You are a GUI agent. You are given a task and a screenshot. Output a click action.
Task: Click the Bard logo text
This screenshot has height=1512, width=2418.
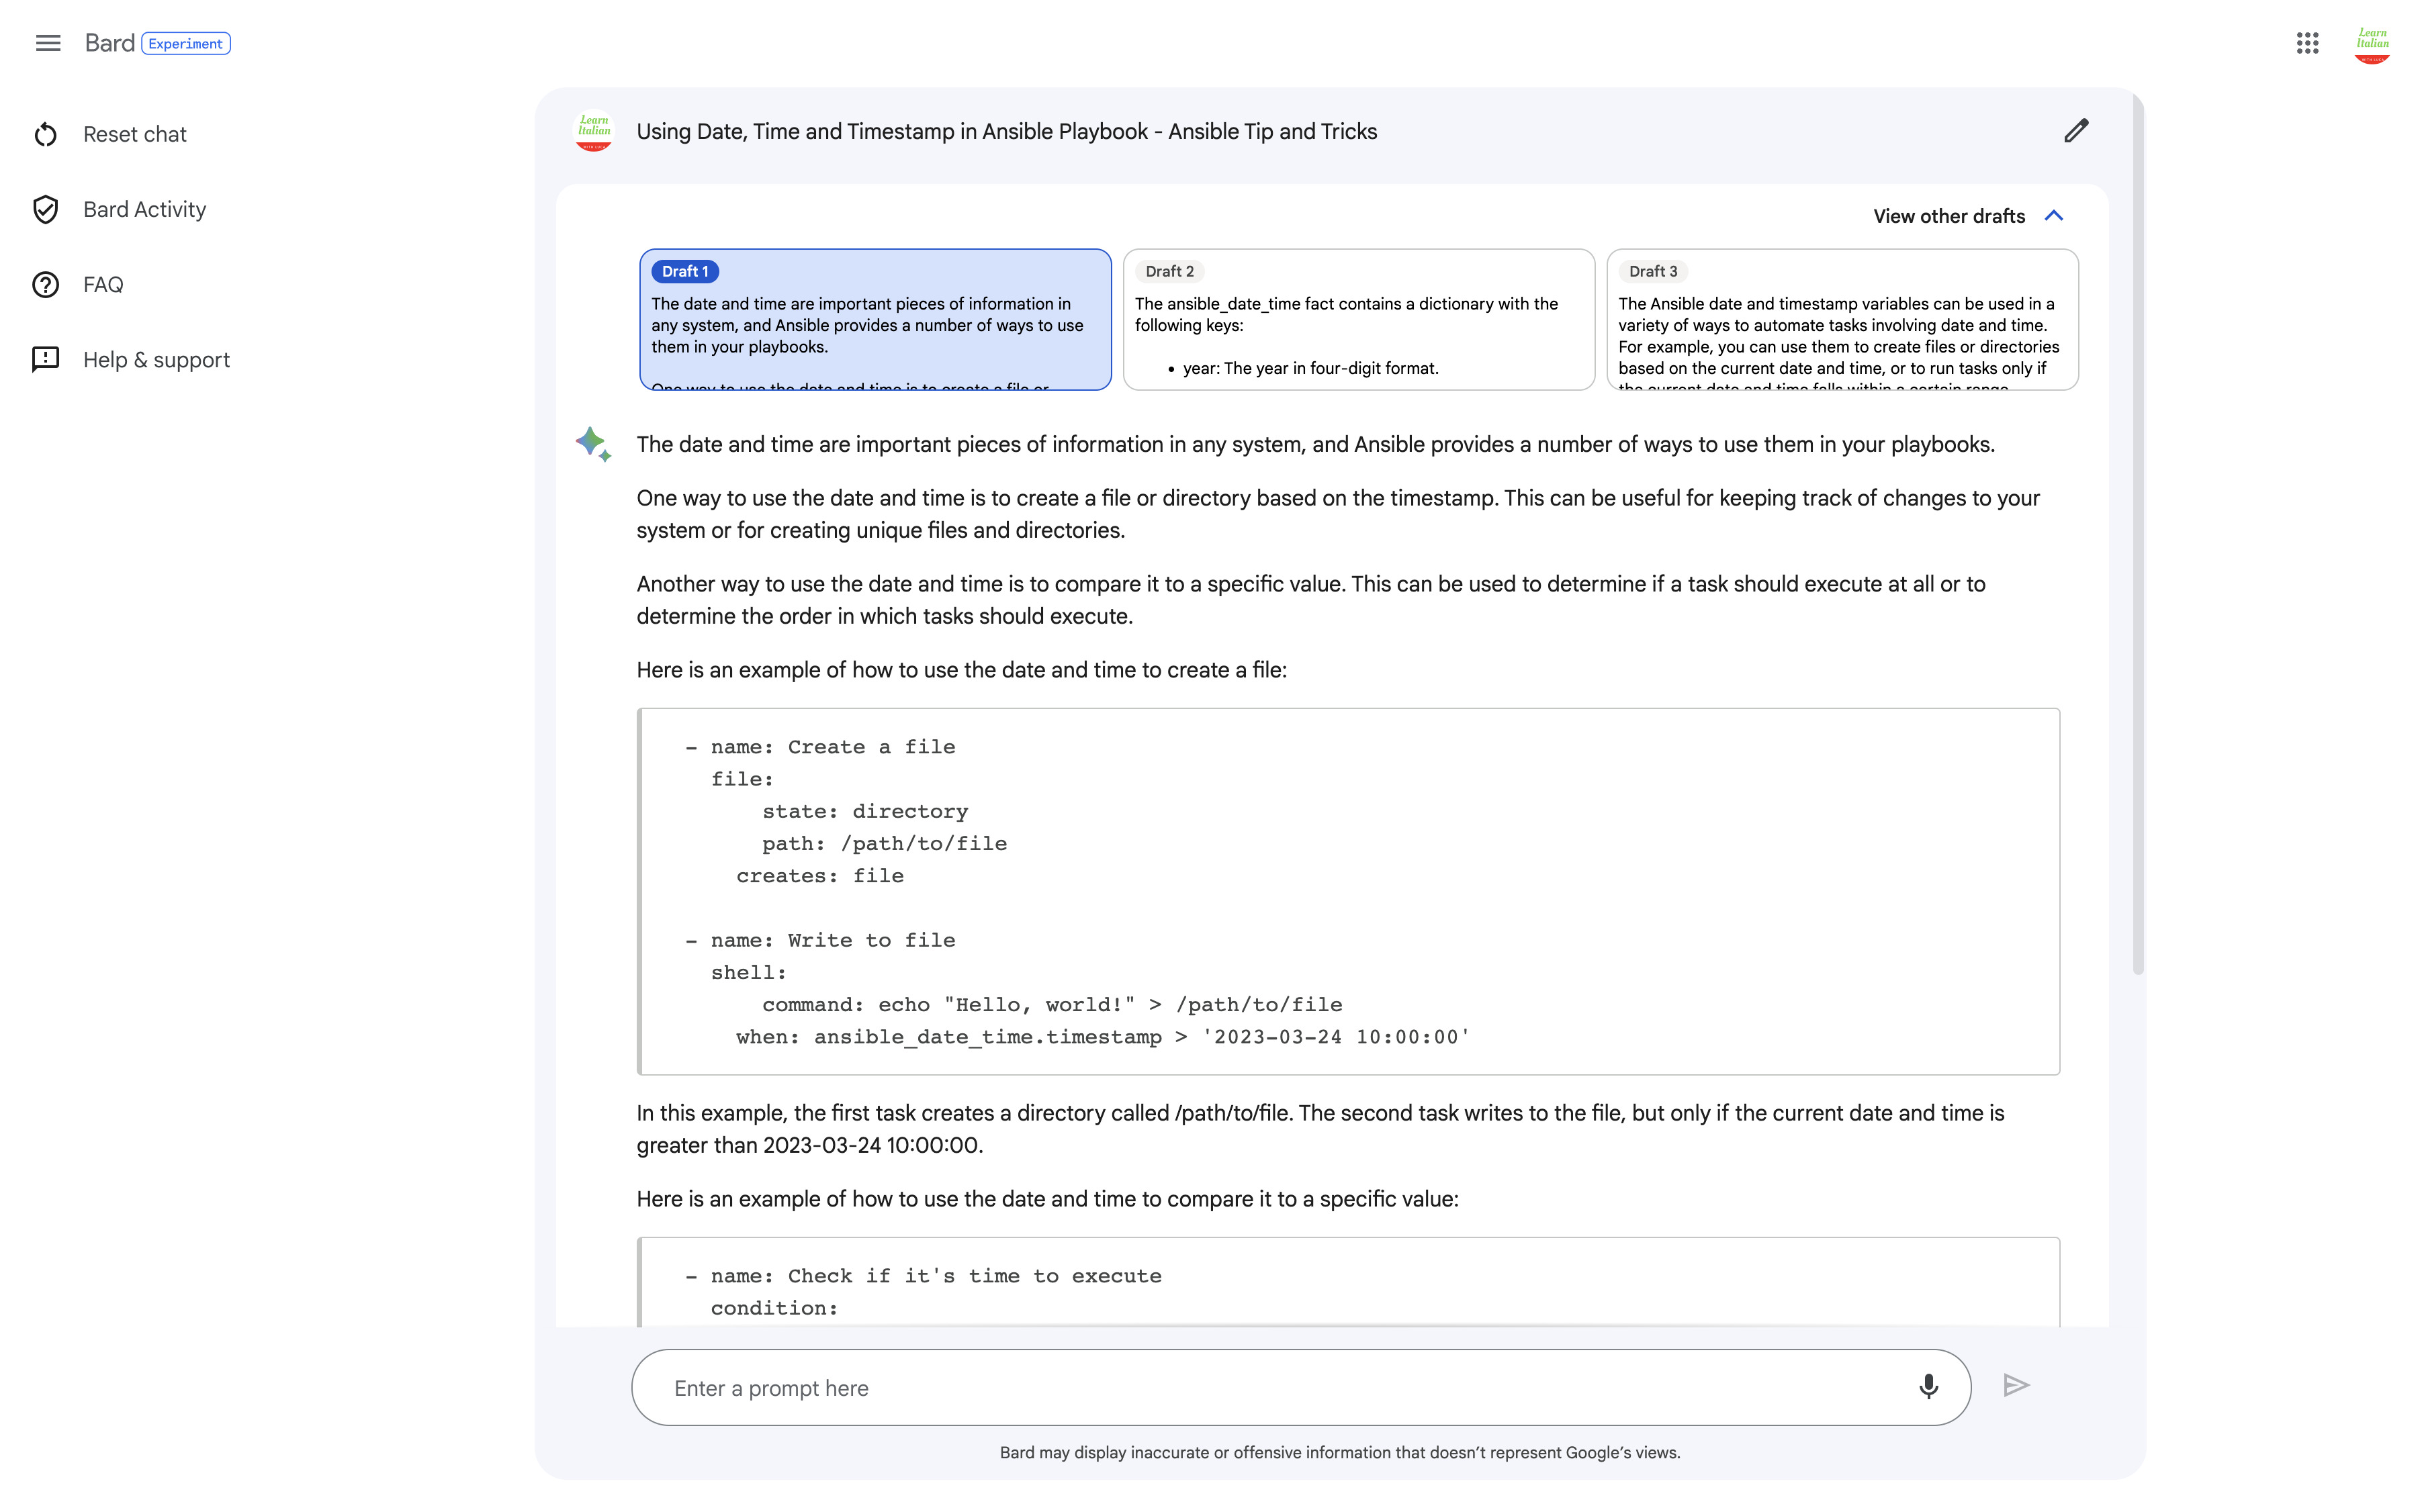click(x=109, y=43)
